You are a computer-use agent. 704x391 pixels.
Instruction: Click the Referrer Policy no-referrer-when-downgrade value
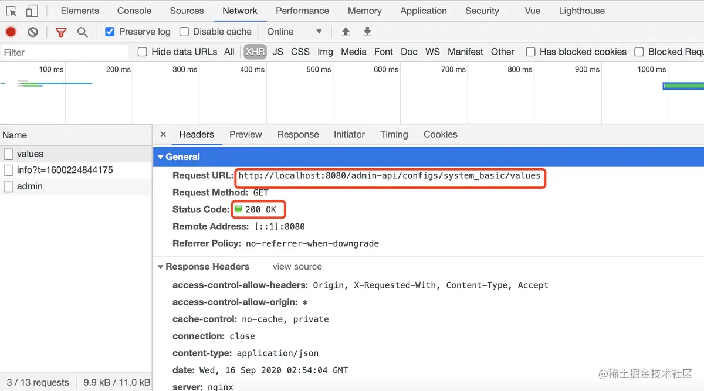pyautogui.click(x=312, y=243)
